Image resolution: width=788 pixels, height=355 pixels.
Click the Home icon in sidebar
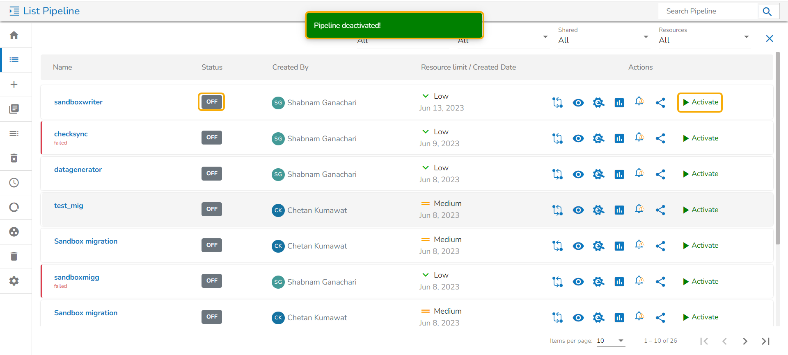click(14, 35)
